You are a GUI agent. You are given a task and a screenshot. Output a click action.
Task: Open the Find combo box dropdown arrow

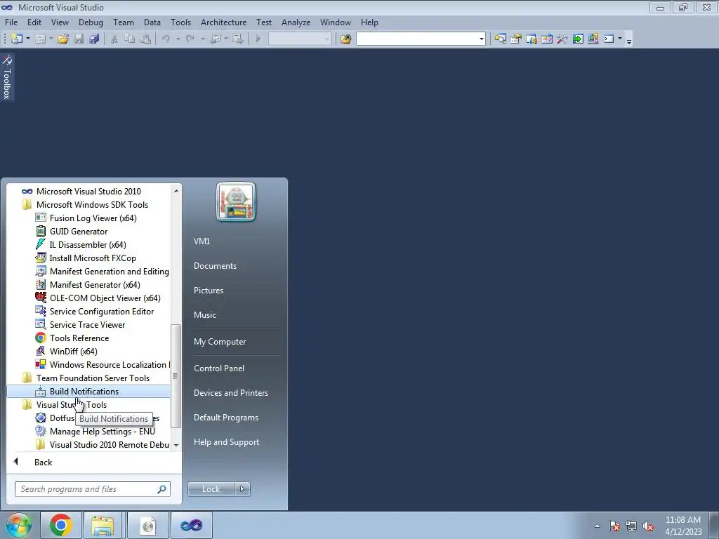click(x=481, y=39)
